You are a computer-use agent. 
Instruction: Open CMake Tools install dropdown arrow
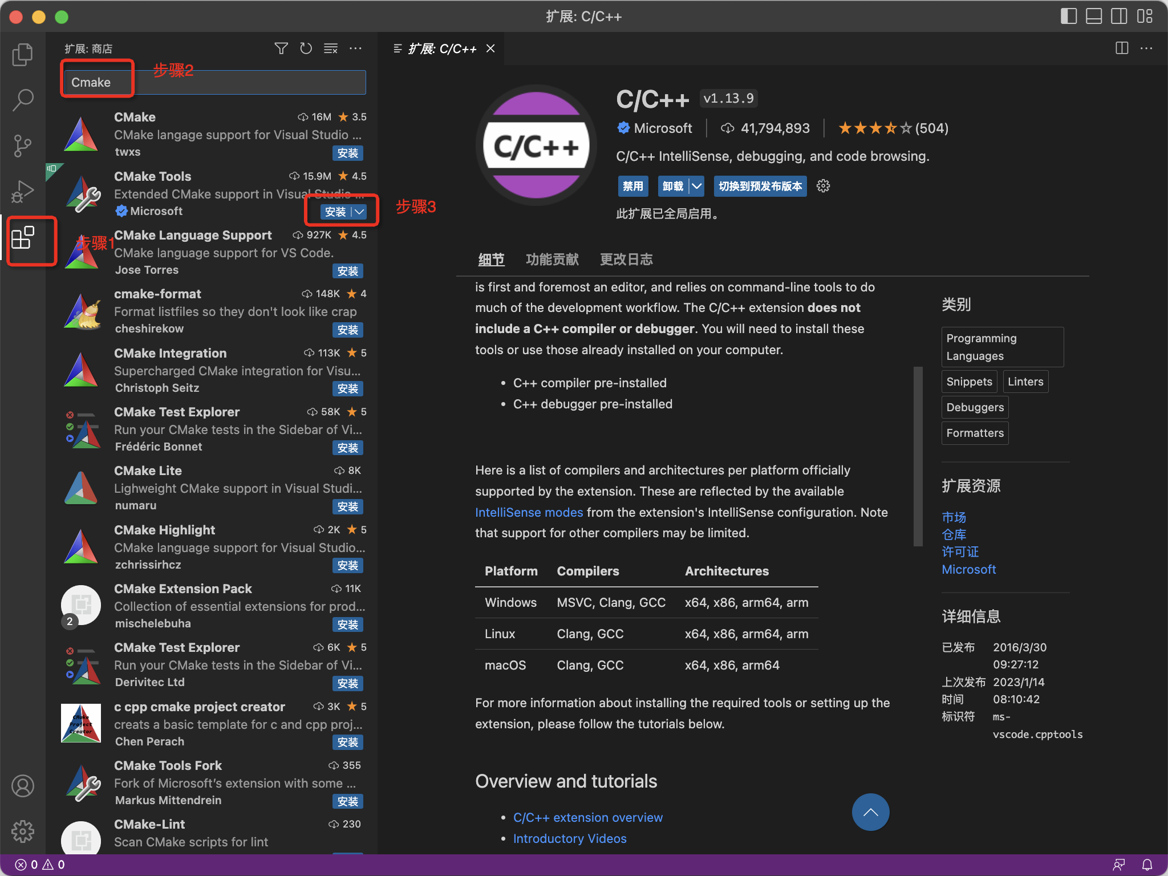point(359,212)
